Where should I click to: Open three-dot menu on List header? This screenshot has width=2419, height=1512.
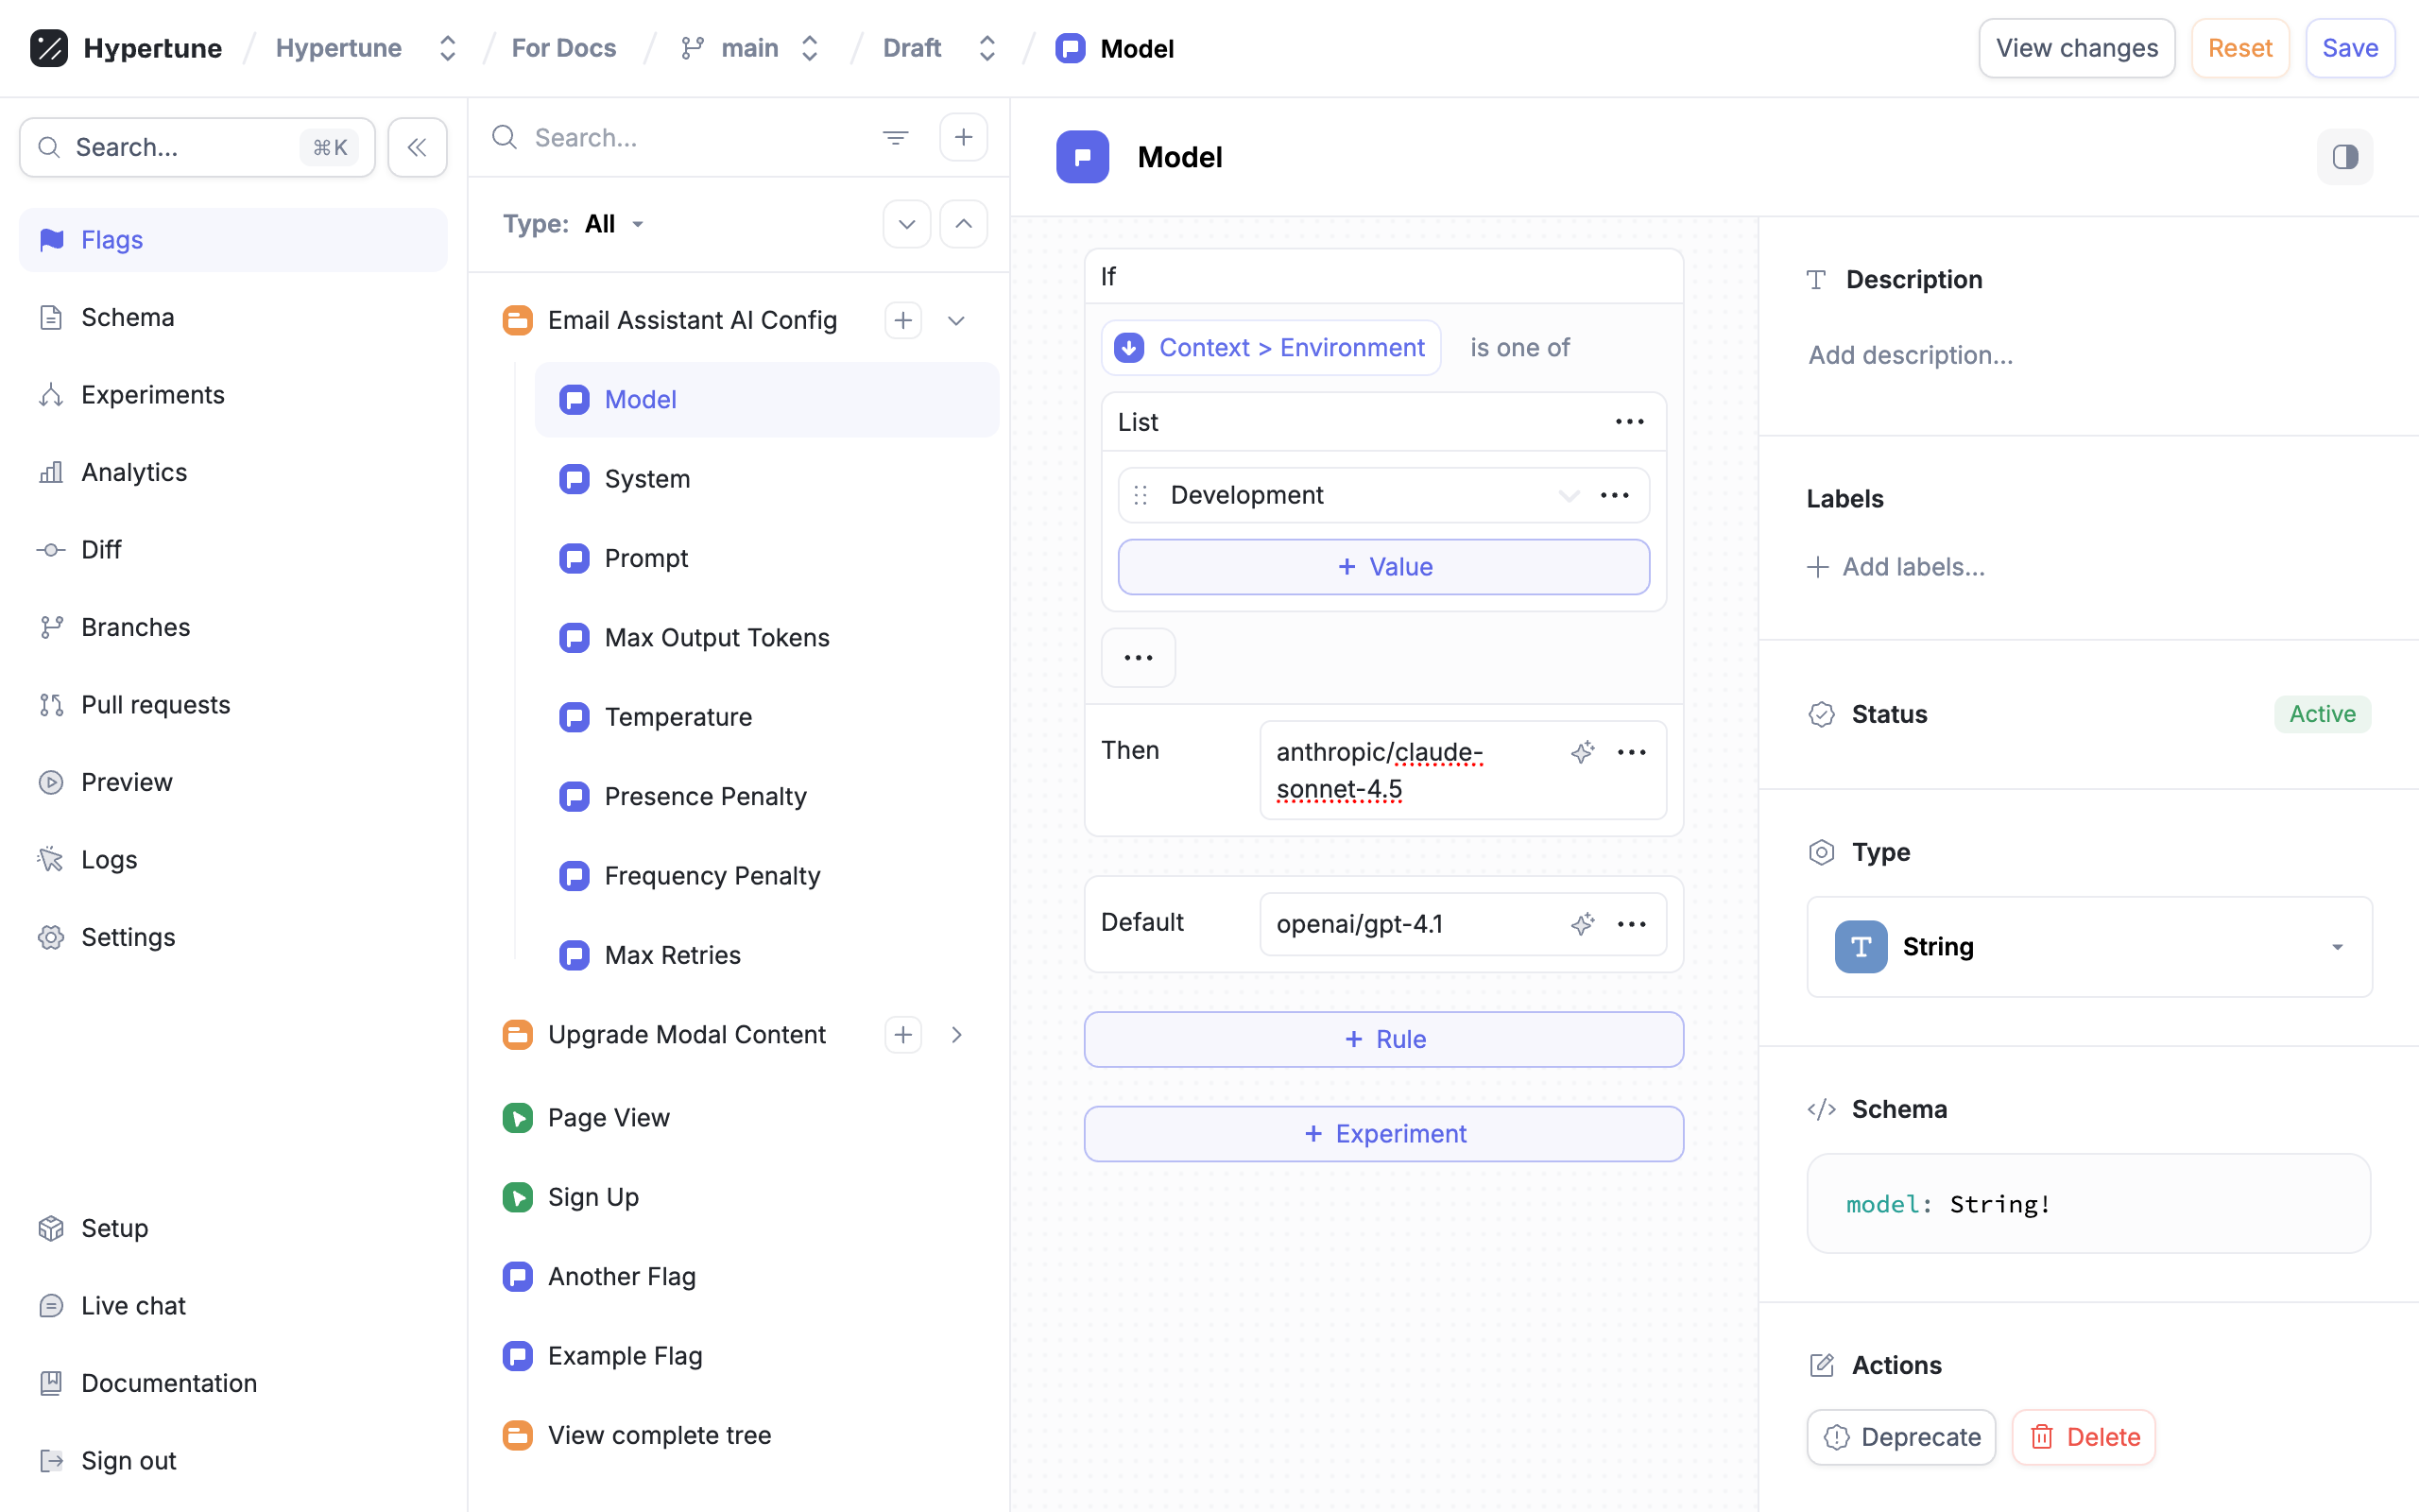[1629, 422]
